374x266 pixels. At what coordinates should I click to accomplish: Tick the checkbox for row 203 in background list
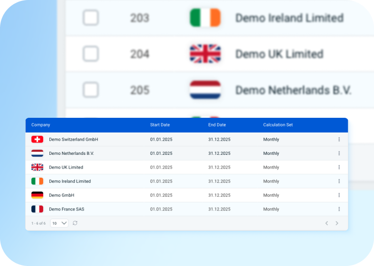click(x=91, y=18)
